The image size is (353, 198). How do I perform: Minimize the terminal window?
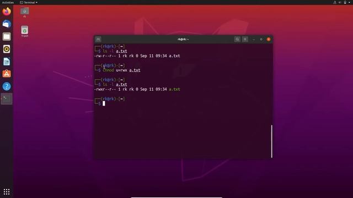[254, 39]
